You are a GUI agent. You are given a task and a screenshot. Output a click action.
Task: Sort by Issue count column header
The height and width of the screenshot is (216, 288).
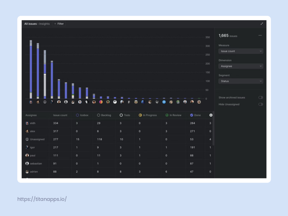[60, 115]
